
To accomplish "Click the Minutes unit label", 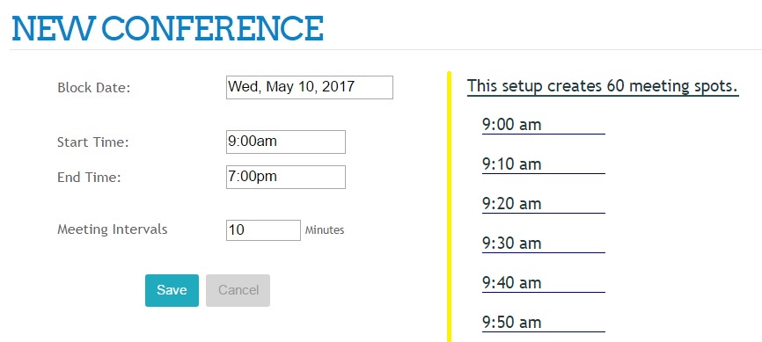I will pos(325,230).
